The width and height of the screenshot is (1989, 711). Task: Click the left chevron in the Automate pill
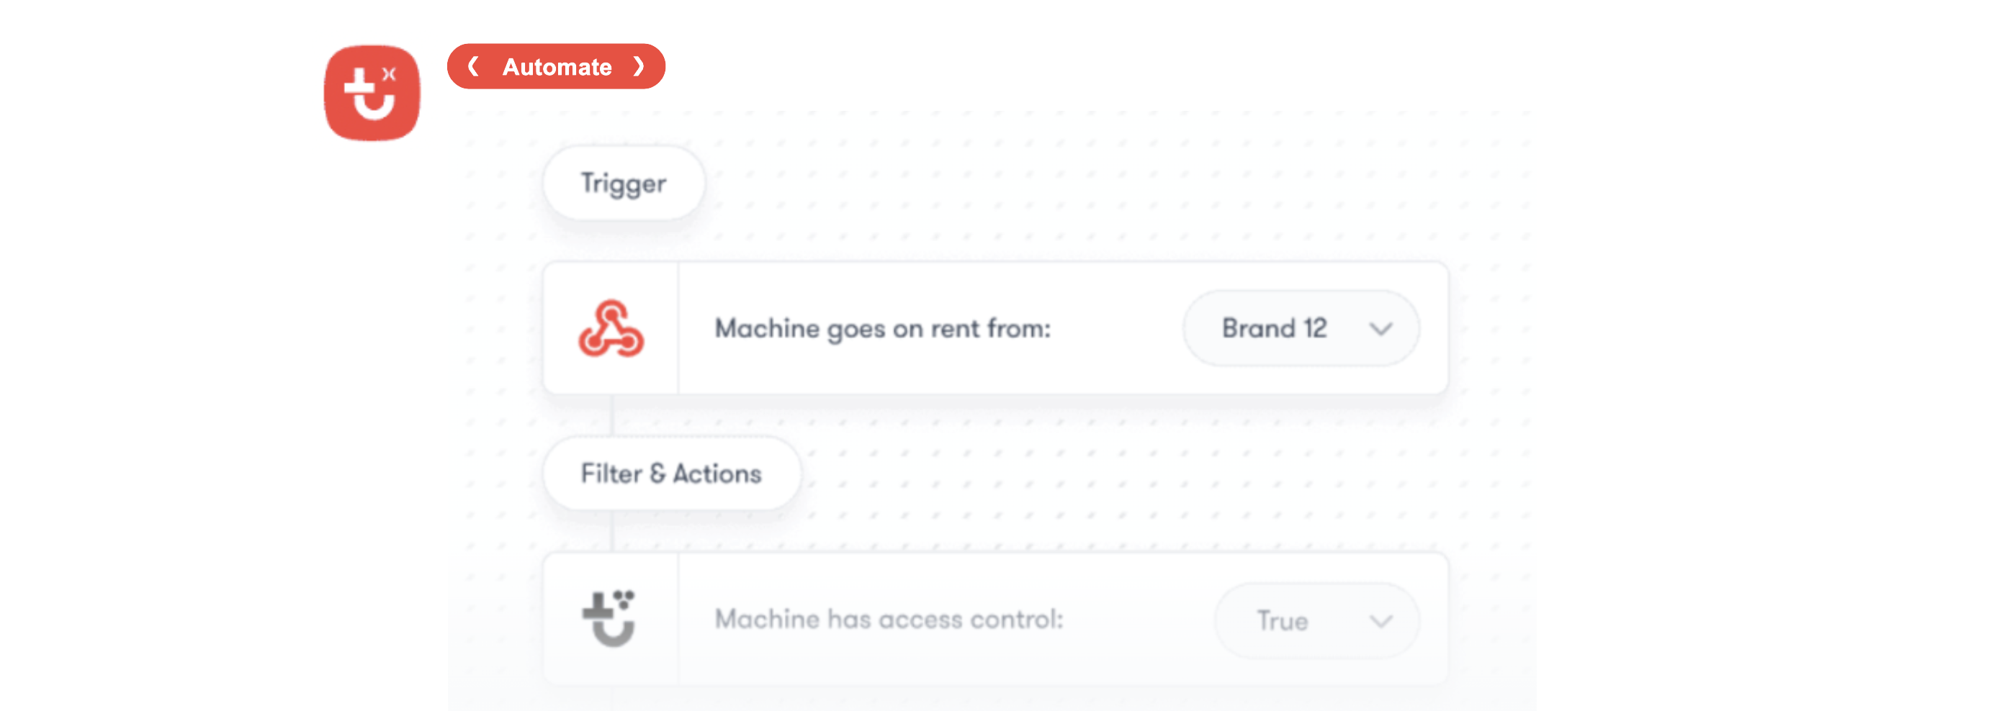click(x=473, y=67)
